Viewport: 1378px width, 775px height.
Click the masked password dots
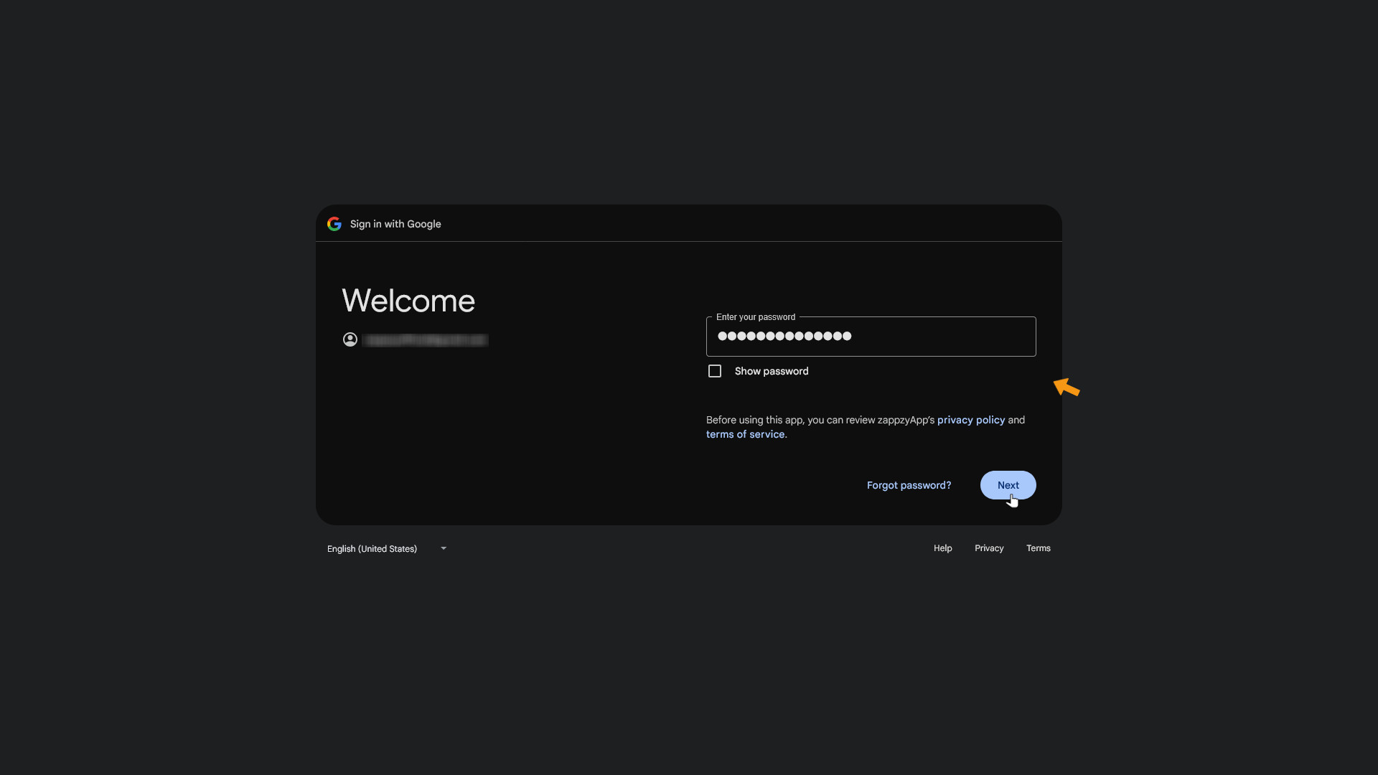[784, 336]
